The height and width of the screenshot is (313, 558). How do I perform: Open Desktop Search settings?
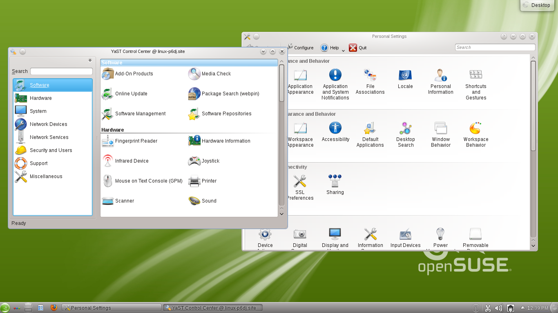[x=406, y=134]
